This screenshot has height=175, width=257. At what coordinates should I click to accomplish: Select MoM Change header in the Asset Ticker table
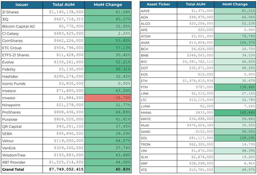click(235, 5)
